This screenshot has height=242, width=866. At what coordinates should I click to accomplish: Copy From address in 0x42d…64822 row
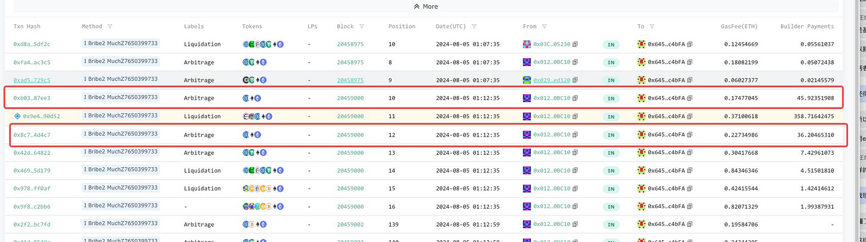pyautogui.click(x=575, y=152)
